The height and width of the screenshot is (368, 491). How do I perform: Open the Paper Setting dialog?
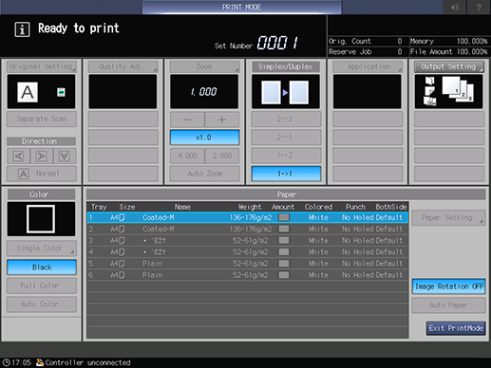[x=448, y=217]
